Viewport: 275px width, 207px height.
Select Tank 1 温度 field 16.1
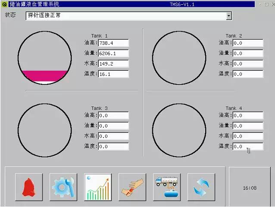click(x=113, y=74)
